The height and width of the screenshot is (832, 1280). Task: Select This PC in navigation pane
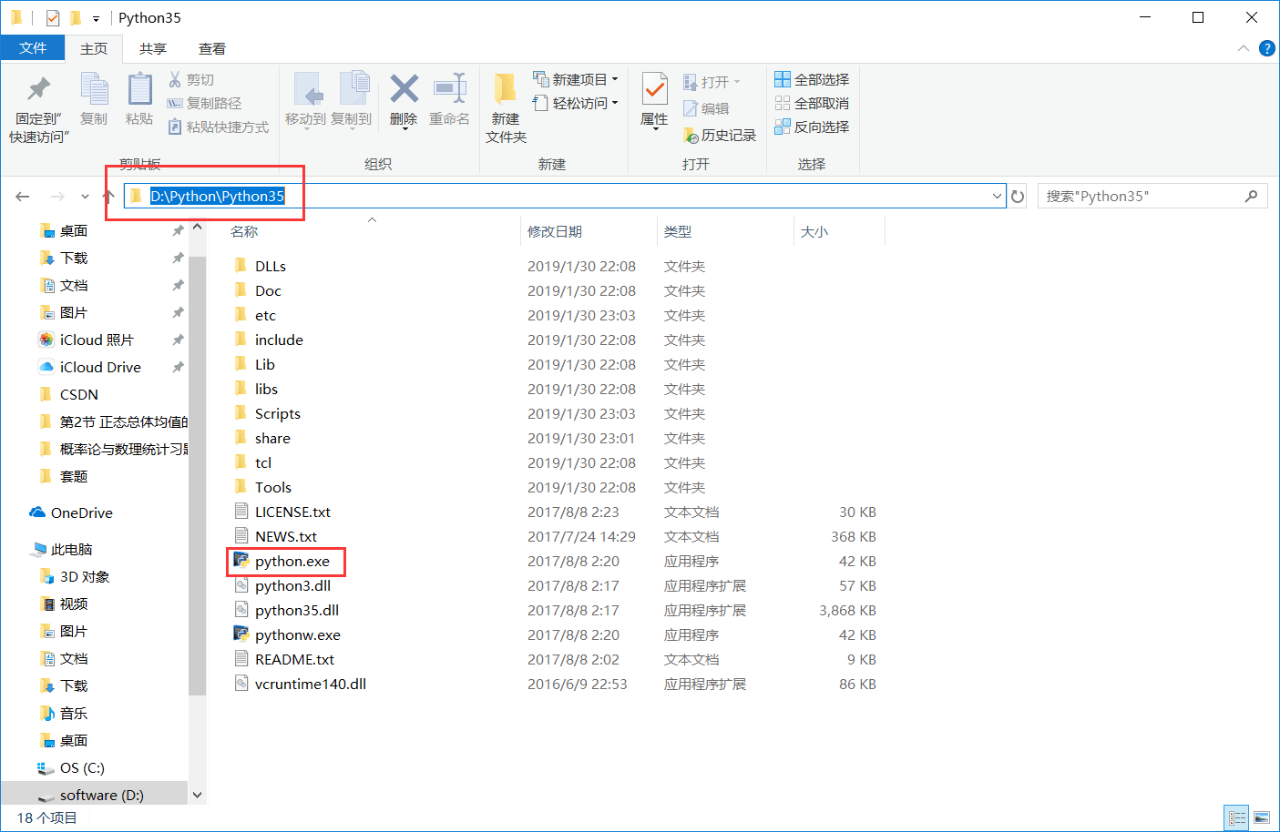pos(71,549)
